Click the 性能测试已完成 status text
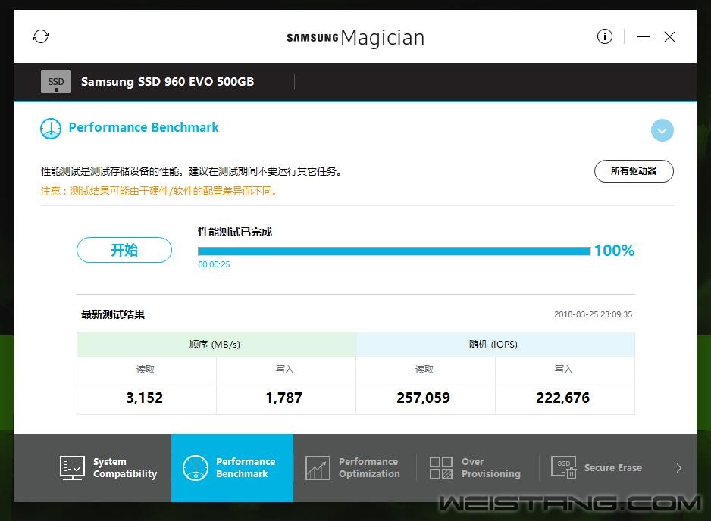 (235, 232)
